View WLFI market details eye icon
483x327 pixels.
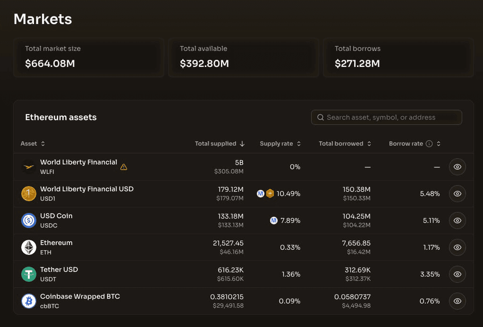(457, 167)
